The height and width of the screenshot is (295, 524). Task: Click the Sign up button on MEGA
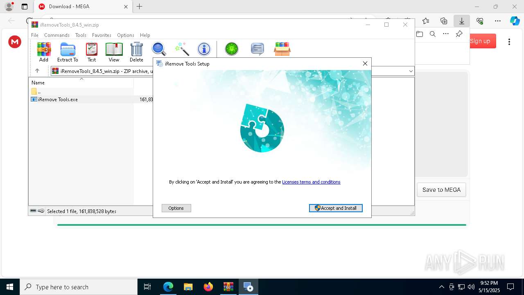point(480,41)
